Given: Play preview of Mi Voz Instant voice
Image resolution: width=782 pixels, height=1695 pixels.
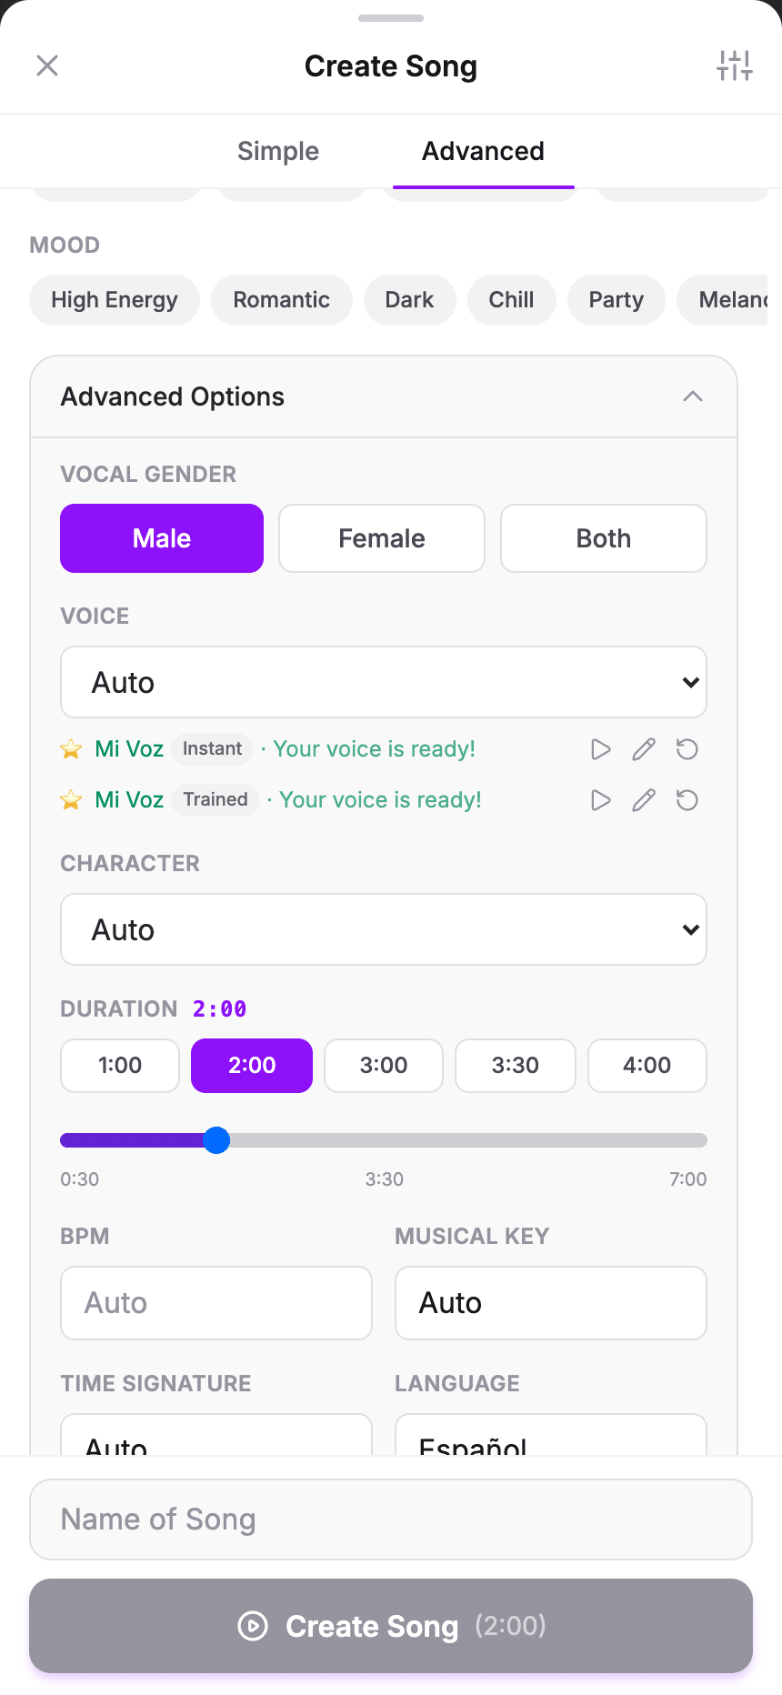Looking at the screenshot, I should point(600,749).
